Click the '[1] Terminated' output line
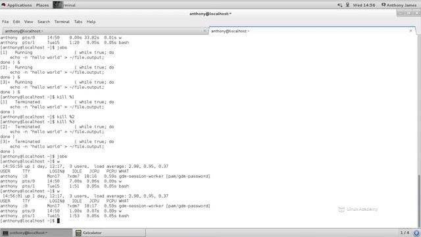The image size is (421, 237). pyautogui.click(x=57, y=102)
